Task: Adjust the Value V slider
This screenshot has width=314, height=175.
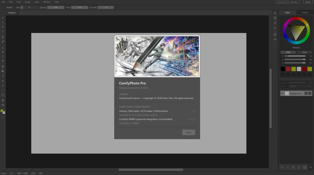Action: 295,63
